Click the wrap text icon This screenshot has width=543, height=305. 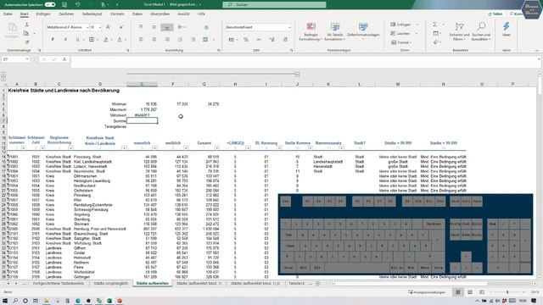coord(206,27)
